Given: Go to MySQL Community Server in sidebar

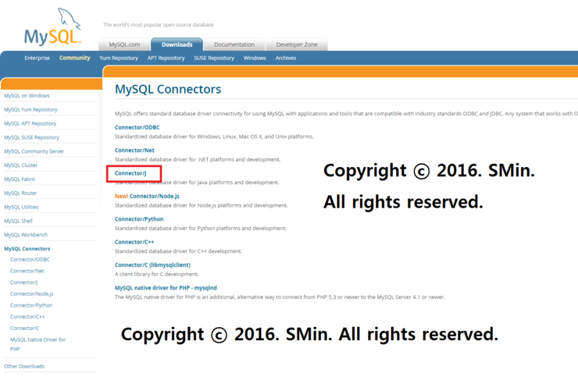Looking at the screenshot, I should click(x=34, y=151).
